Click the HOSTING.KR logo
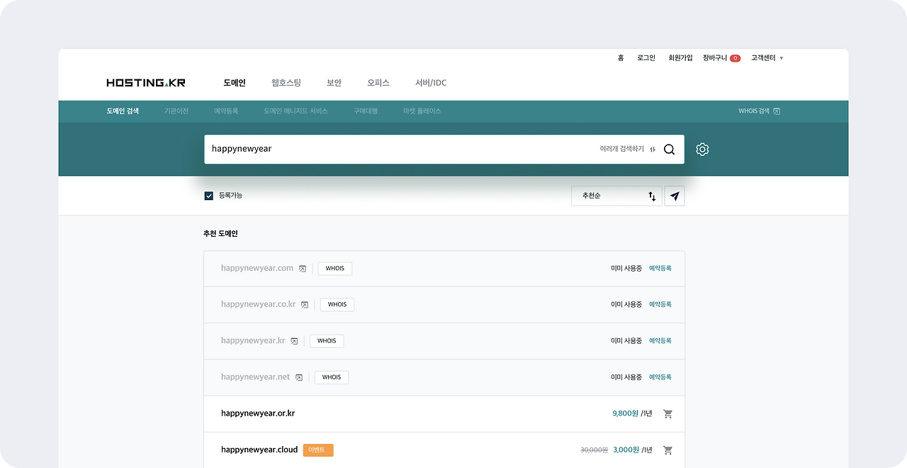The height and width of the screenshot is (468, 907). point(146,83)
